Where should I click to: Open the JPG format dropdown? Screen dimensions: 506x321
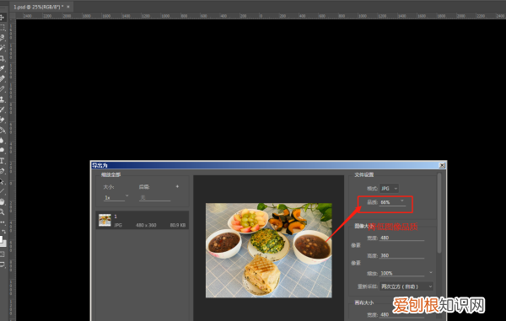pyautogui.click(x=389, y=188)
